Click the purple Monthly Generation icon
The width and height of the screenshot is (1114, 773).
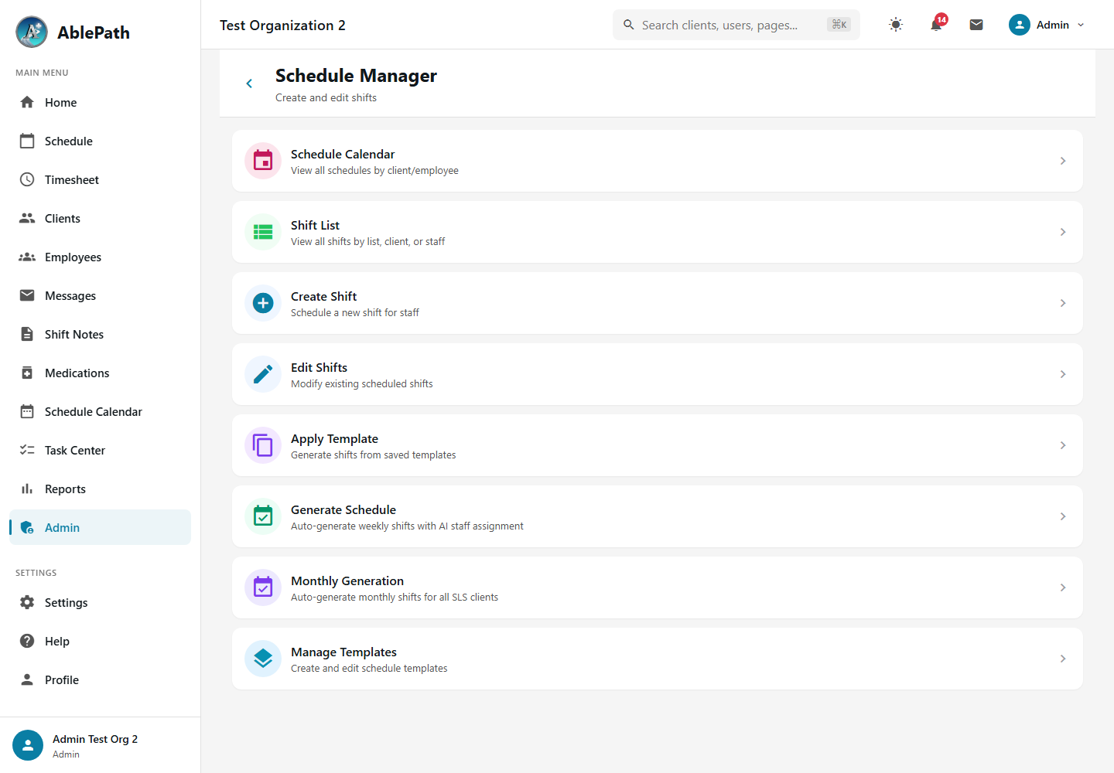point(263,587)
